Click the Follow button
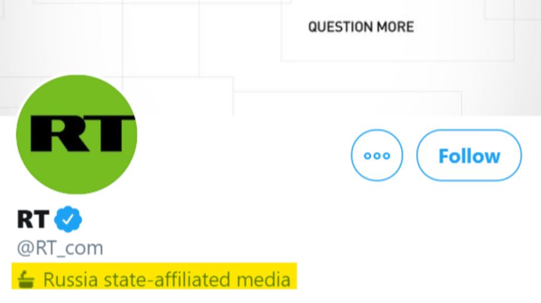The height and width of the screenshot is (303, 541). pyautogui.click(x=469, y=156)
